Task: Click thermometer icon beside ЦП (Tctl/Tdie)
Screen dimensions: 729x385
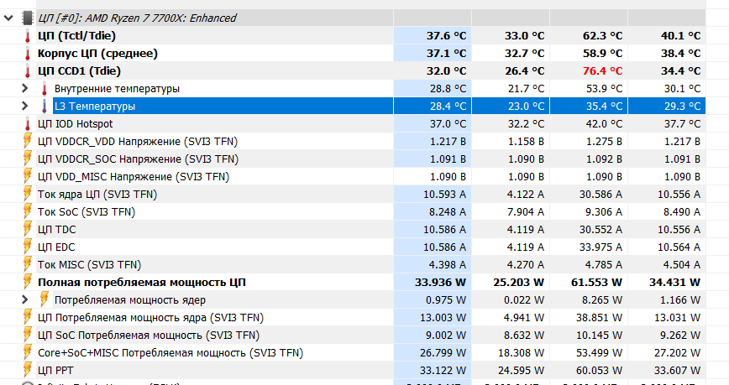Action: coord(27,35)
